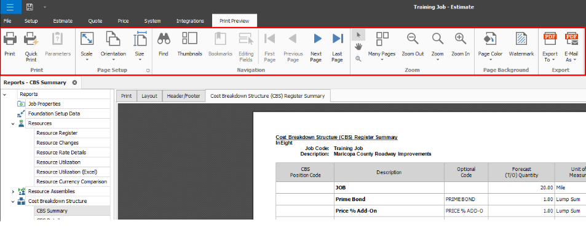The width and height of the screenshot is (586, 230).
Task: Select the CBS Register Summary sub-tab
Action: point(267,96)
